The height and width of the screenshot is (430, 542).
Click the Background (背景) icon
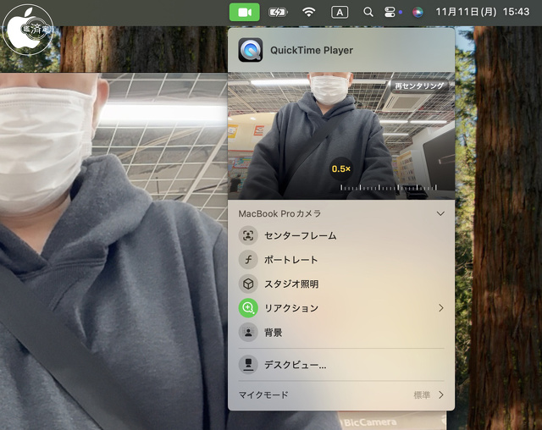[249, 333]
